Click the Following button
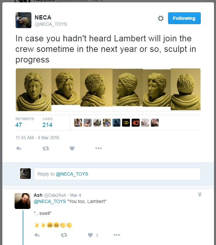The image size is (216, 245). [184, 18]
